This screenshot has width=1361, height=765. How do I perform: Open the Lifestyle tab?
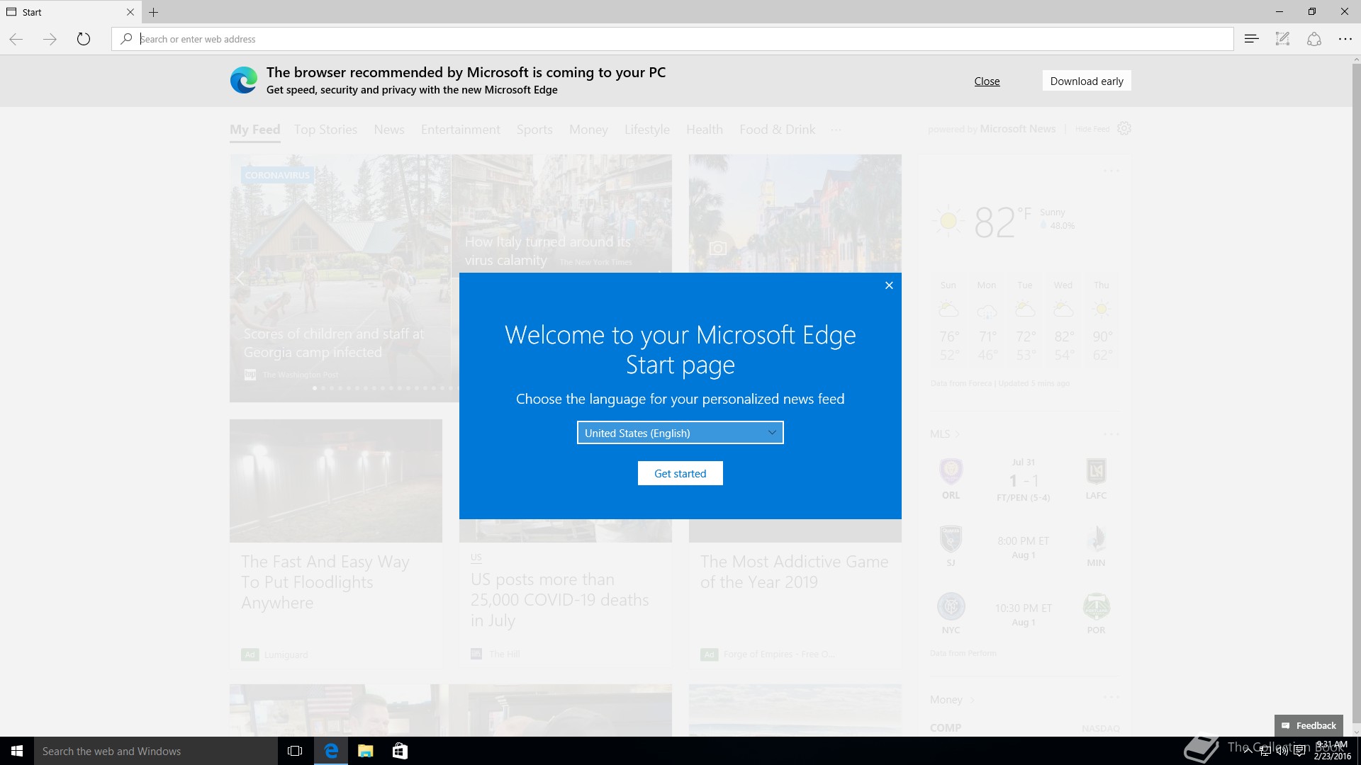click(x=647, y=130)
